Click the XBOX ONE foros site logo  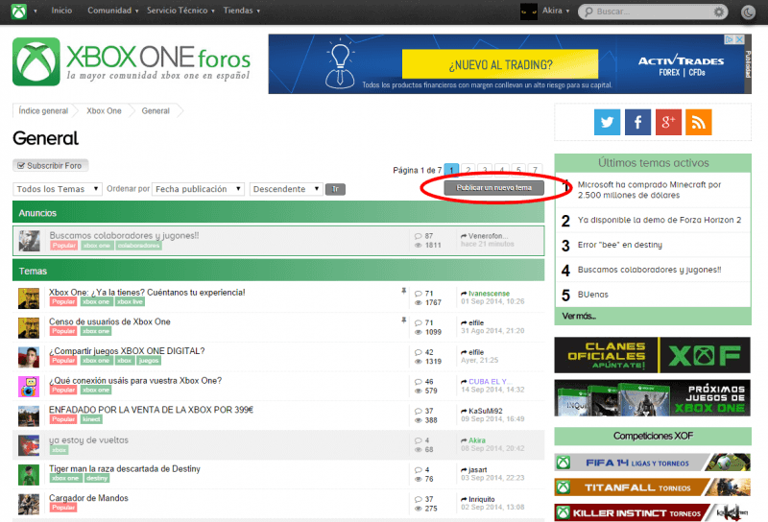coord(132,61)
